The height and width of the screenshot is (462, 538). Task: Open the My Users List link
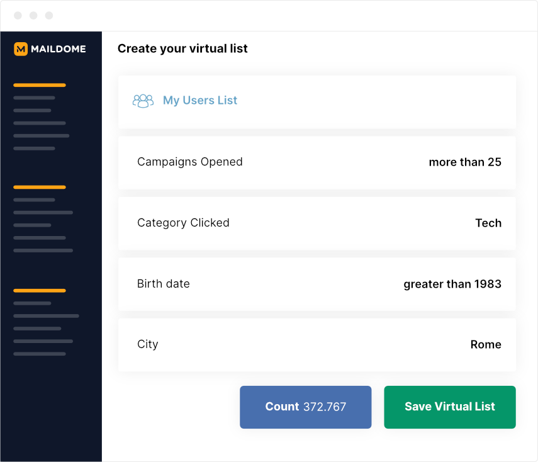[x=199, y=100]
